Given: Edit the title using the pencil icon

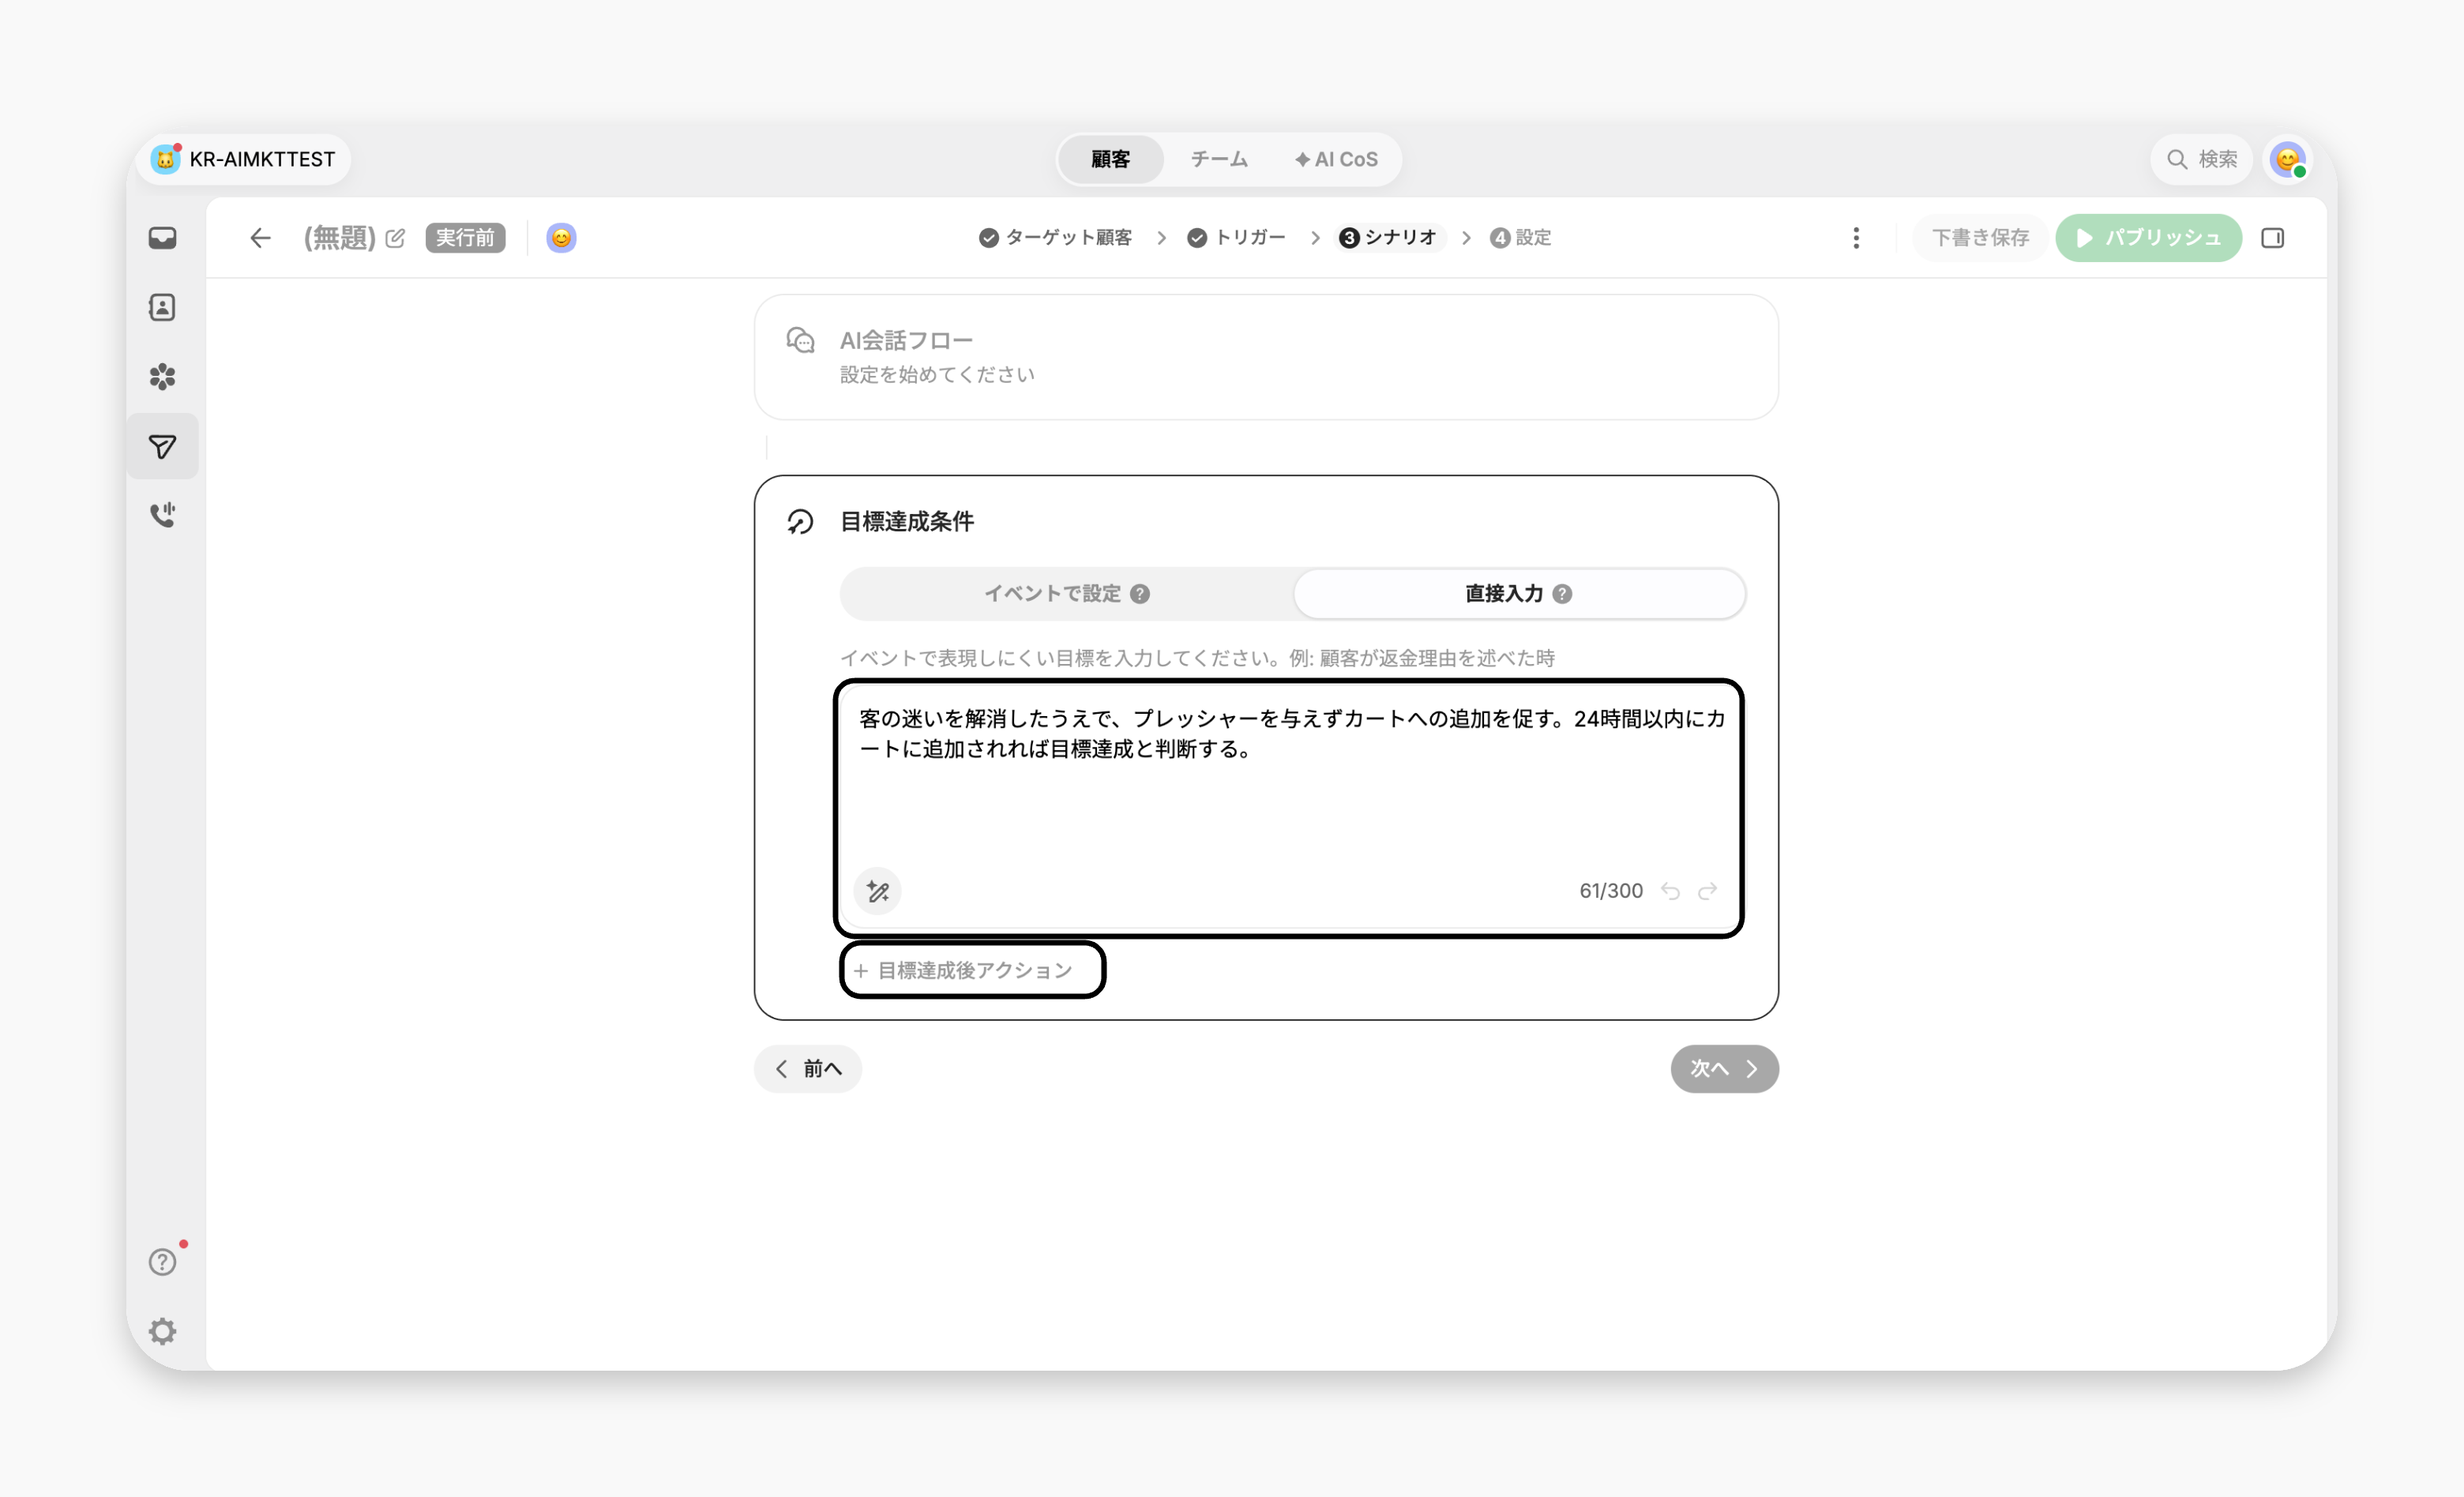Looking at the screenshot, I should pyautogui.click(x=395, y=238).
